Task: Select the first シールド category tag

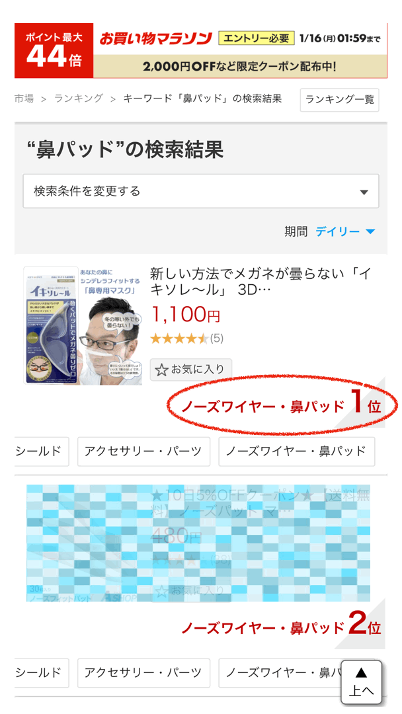Action: [41, 452]
